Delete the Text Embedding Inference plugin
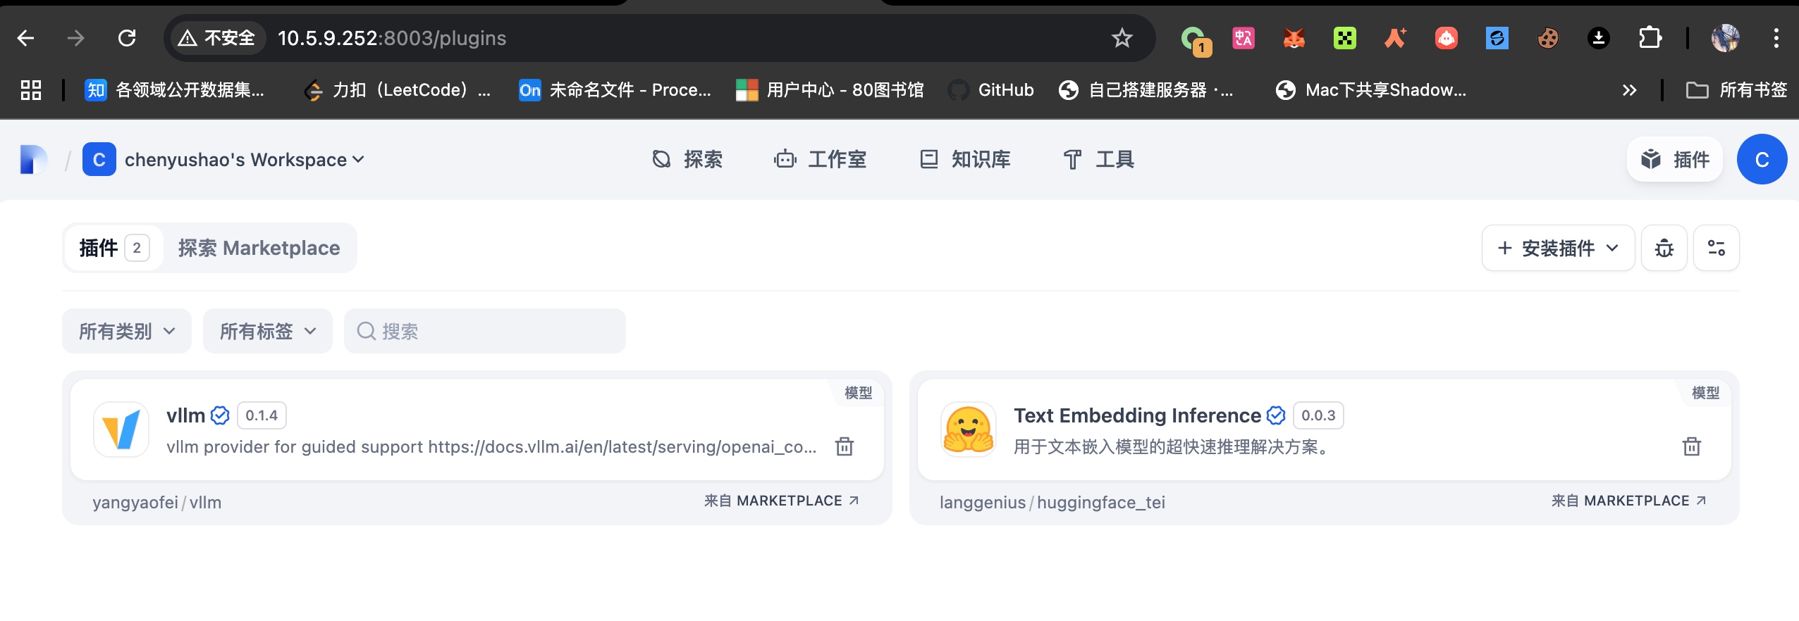 (1691, 446)
